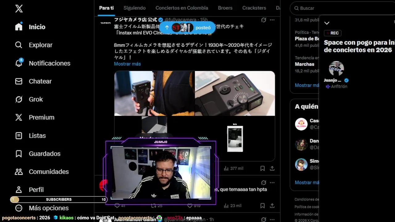Open hand-held camera photo thumbnail

(x=154, y=93)
